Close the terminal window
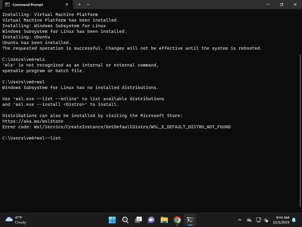 pyautogui.click(x=295, y=4)
